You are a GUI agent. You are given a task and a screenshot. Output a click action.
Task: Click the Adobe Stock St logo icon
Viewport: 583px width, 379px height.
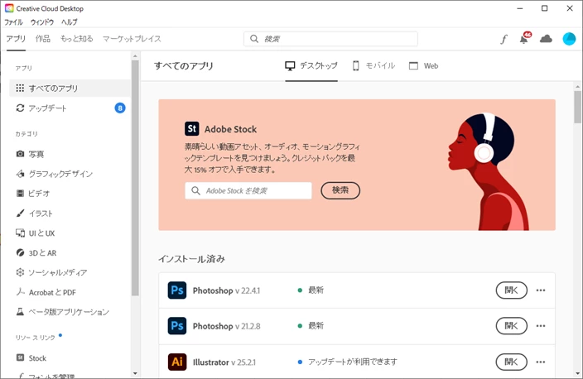pos(192,129)
